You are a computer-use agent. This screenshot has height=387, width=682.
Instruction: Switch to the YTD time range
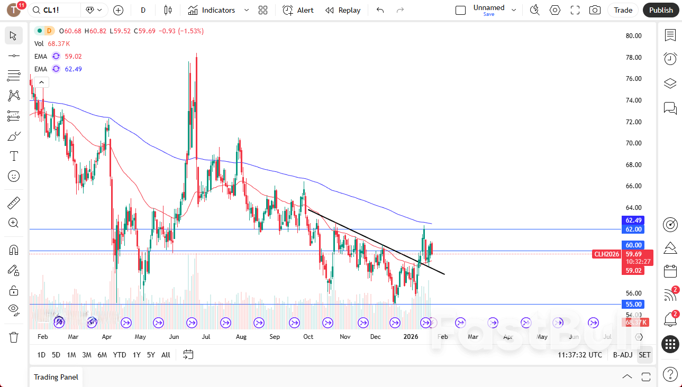[x=120, y=355]
